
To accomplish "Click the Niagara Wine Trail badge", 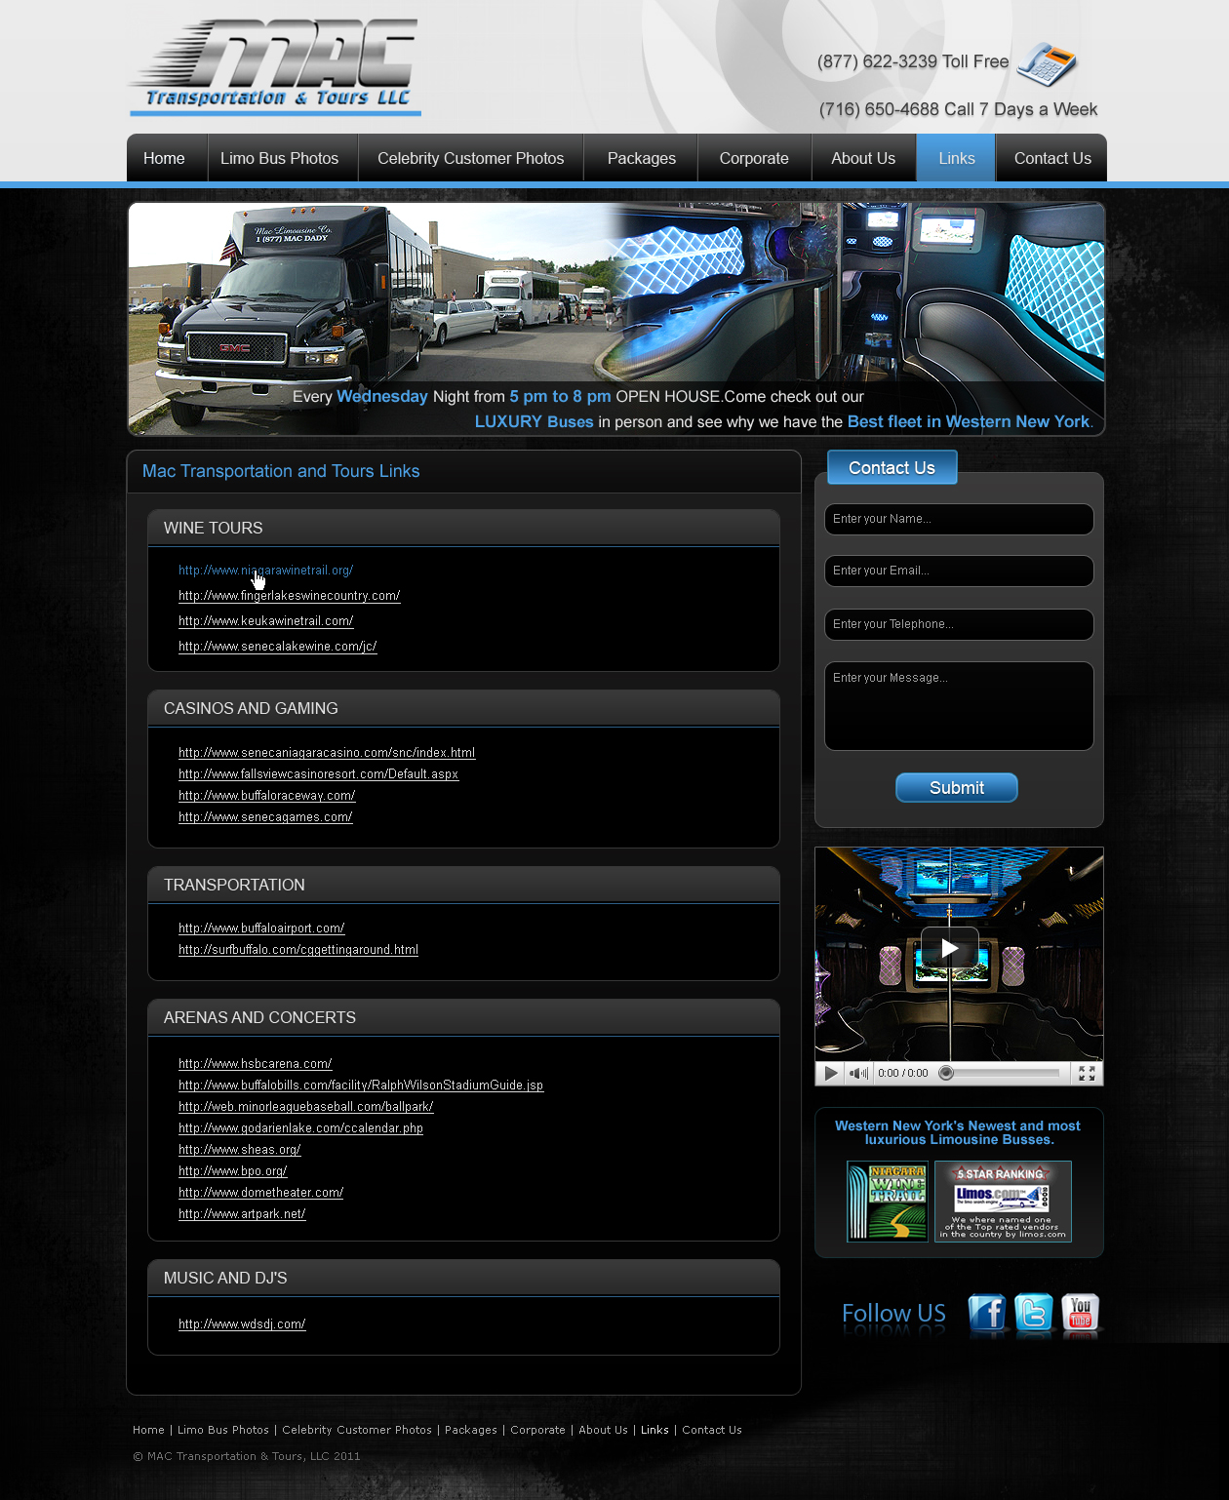I will tap(887, 1202).
